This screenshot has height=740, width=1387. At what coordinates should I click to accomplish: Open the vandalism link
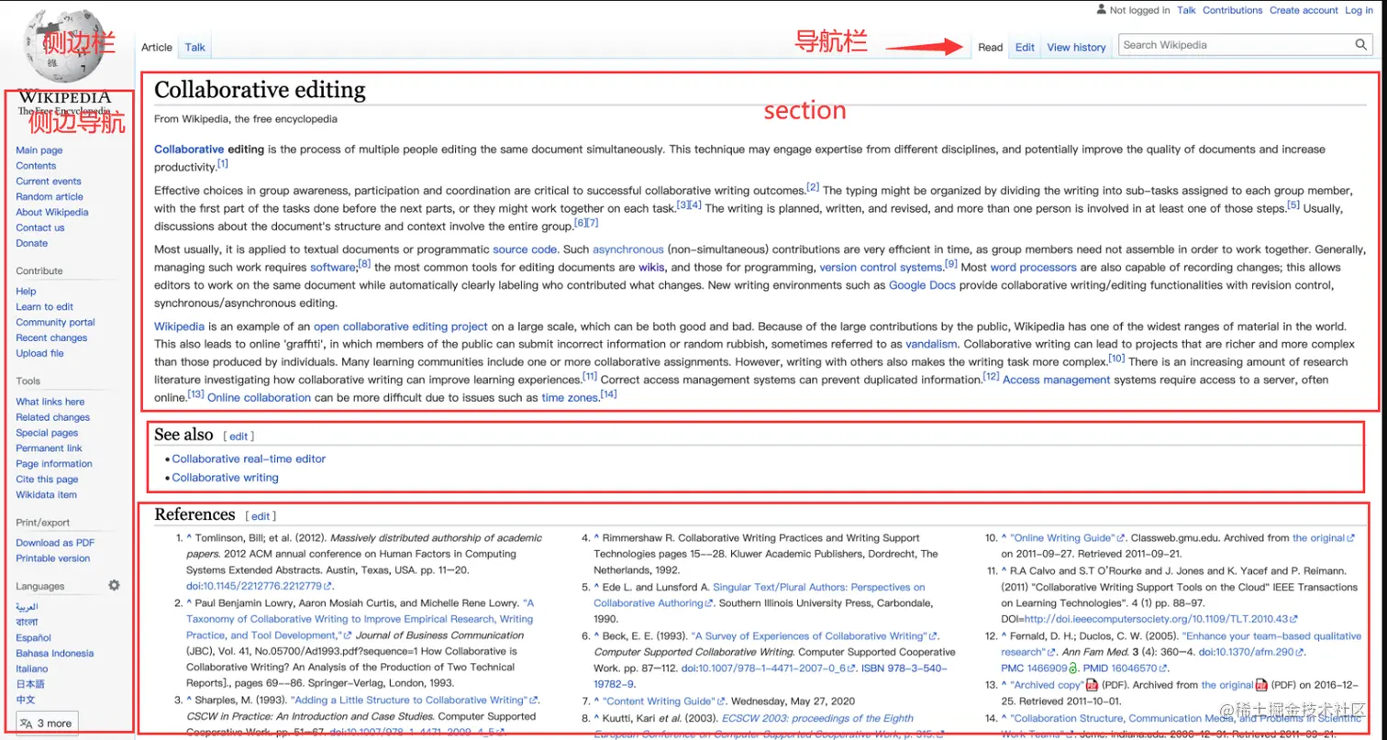[931, 345]
